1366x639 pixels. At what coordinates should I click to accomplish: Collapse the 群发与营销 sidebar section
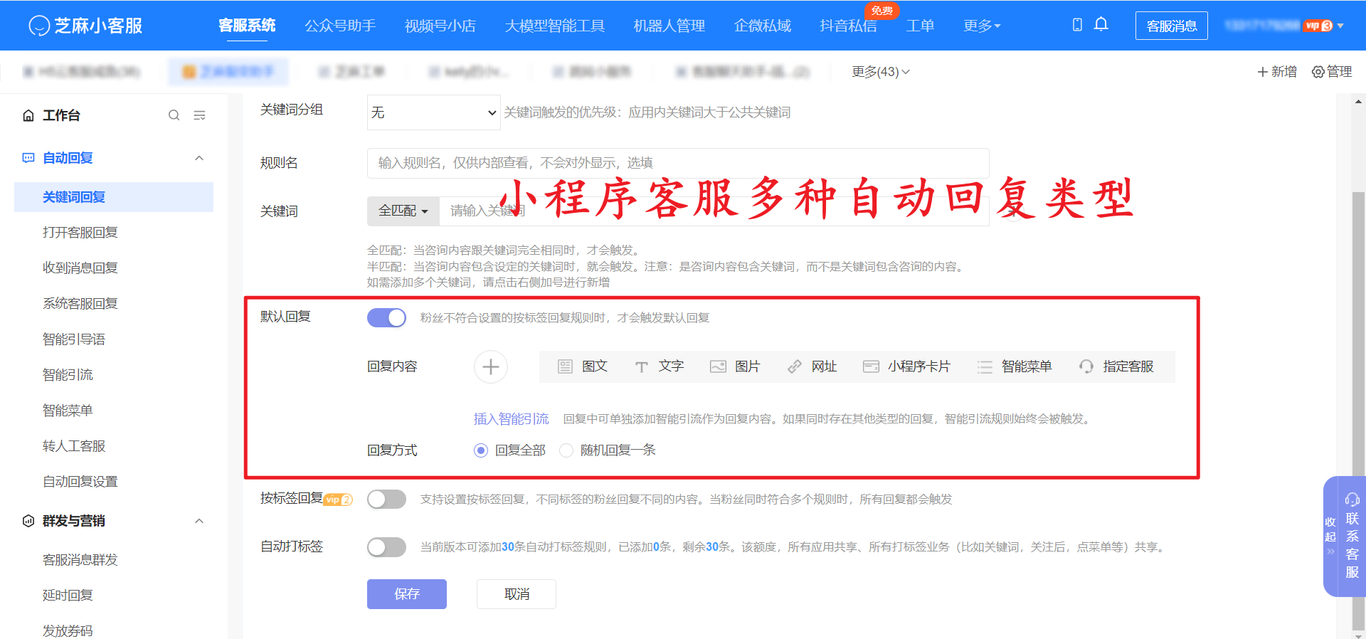click(199, 521)
